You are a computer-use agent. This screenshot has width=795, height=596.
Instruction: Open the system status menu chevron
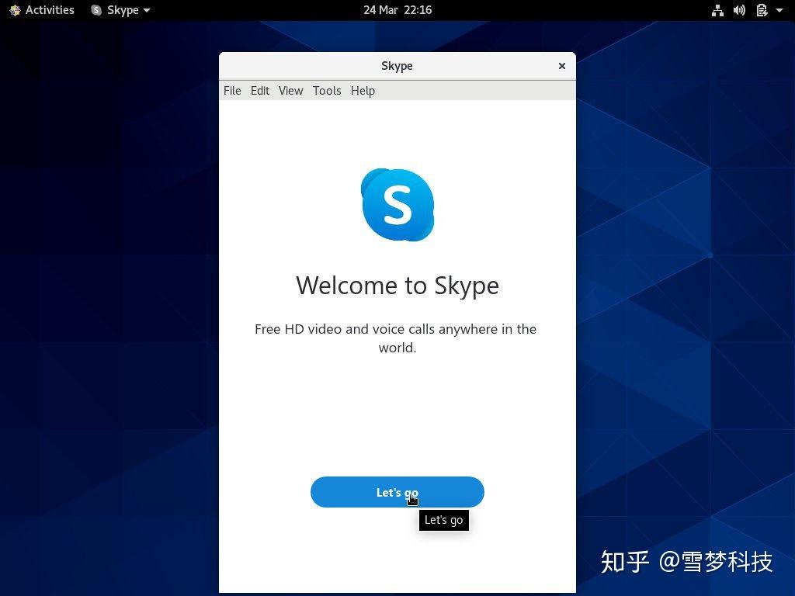(781, 10)
